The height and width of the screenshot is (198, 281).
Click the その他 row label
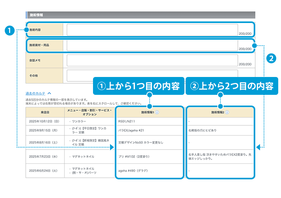[x=34, y=76]
